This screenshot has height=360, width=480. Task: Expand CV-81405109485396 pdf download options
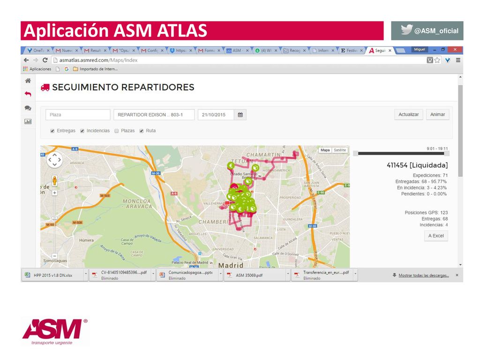coord(153,275)
